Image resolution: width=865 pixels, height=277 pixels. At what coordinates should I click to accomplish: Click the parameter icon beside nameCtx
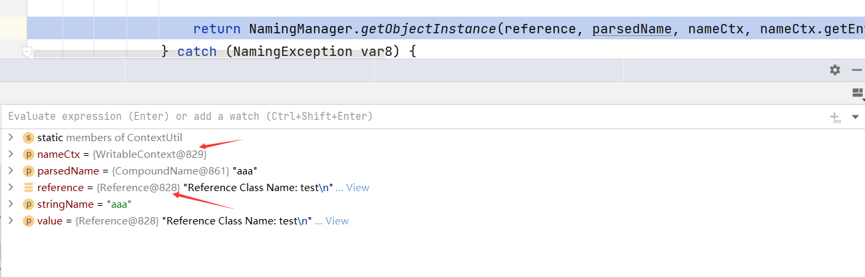click(x=29, y=154)
